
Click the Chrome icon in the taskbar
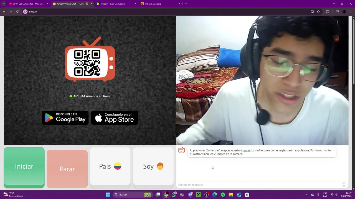pos(166,195)
